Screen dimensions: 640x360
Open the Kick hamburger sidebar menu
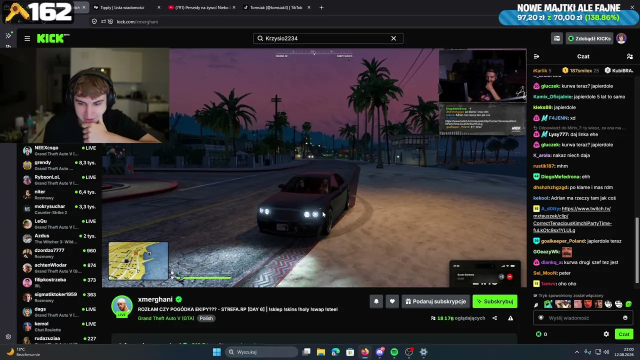click(27, 38)
